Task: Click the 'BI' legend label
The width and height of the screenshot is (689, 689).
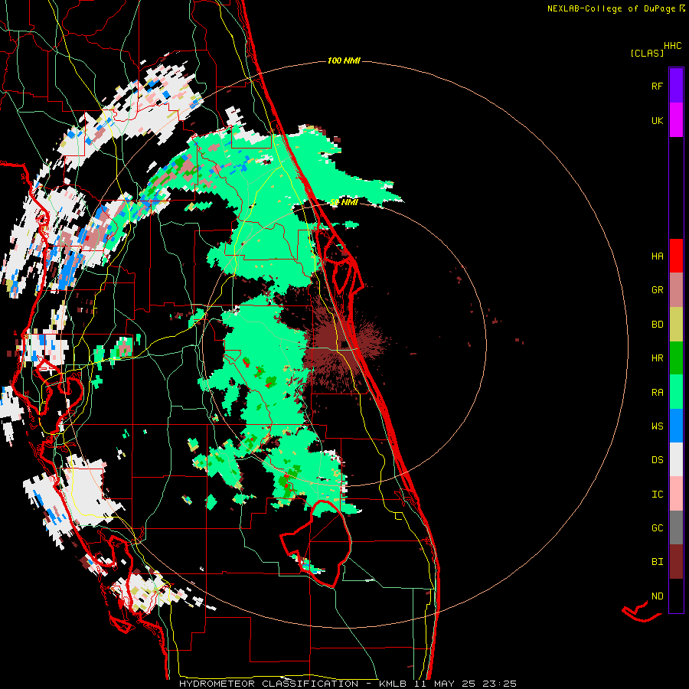Action: pyautogui.click(x=657, y=562)
